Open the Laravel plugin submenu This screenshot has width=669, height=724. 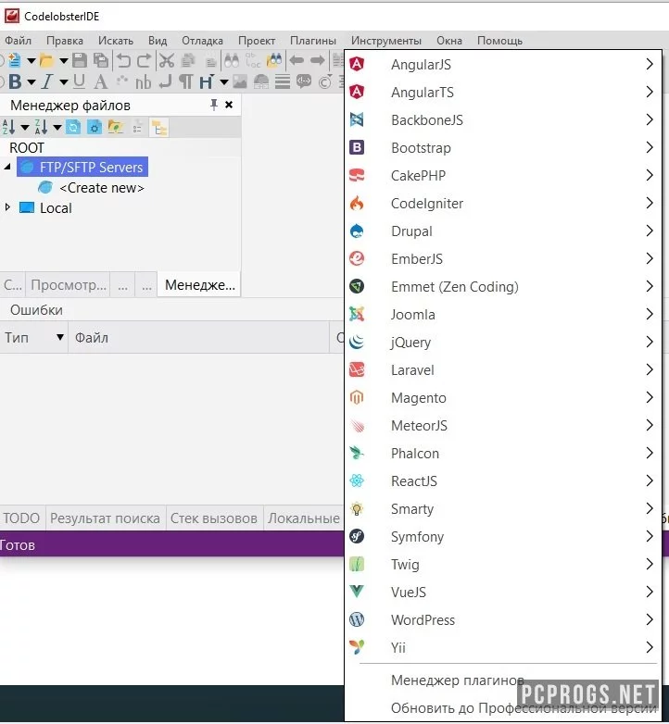tap(502, 369)
